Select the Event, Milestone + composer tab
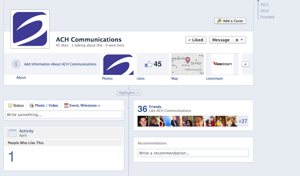This screenshot has height=176, width=300. (82, 105)
